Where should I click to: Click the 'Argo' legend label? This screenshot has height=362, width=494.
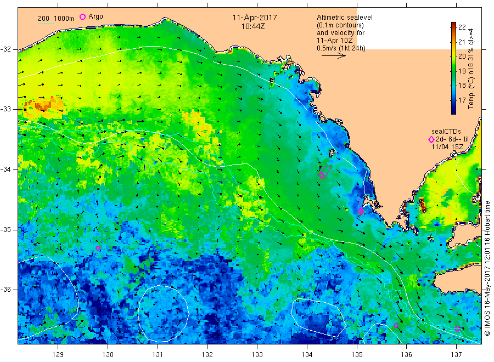click(x=96, y=16)
